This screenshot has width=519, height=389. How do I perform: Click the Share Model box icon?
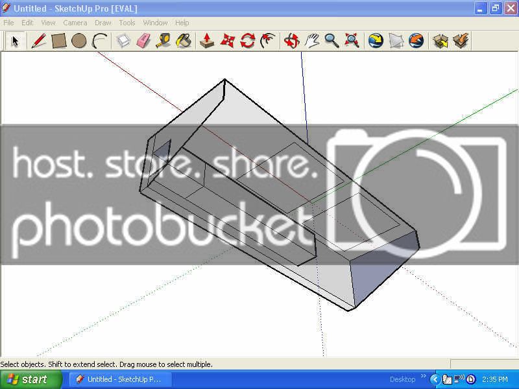pyautogui.click(x=461, y=41)
